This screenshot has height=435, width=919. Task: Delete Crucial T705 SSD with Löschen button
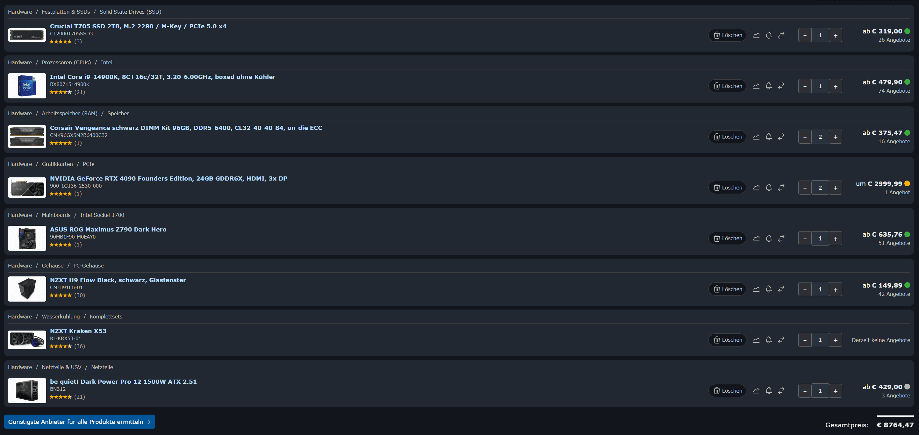click(728, 35)
